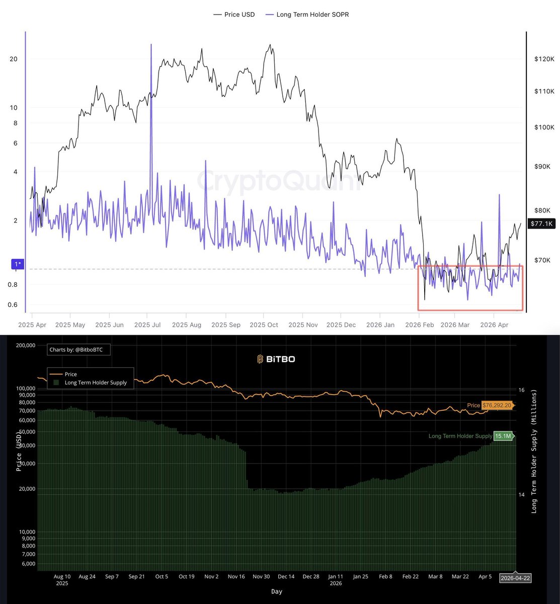Click the 2025 Apr x-axis label
Viewport: 560px width, 604px height.
click(x=33, y=325)
